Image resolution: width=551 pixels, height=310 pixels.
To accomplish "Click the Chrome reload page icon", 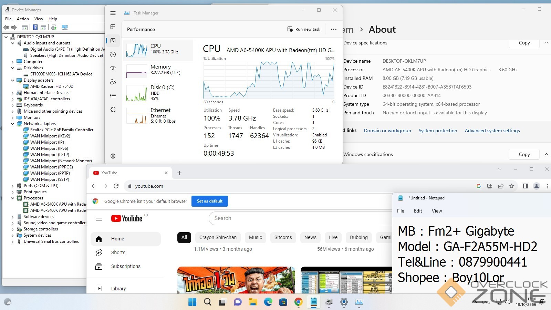I will [x=116, y=186].
